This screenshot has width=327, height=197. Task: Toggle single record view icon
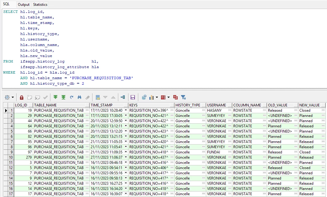98,97
